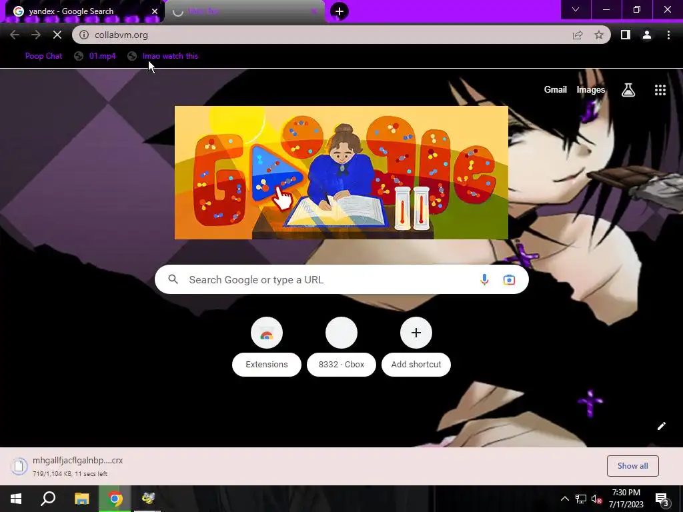Screen dimensions: 683x512
Task: Bookmark this tab with star icon
Action: coord(599,35)
